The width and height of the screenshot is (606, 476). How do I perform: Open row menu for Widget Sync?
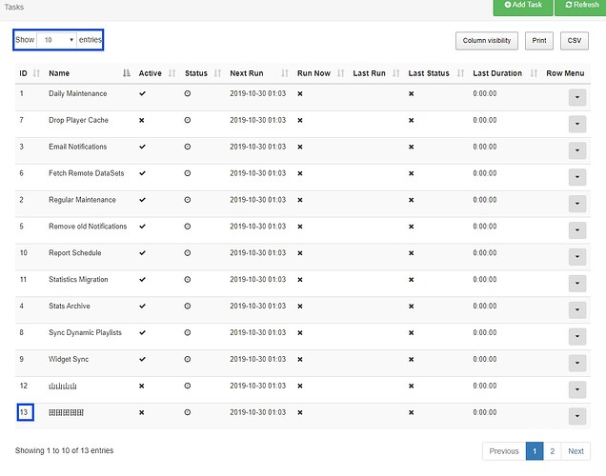pyautogui.click(x=577, y=363)
